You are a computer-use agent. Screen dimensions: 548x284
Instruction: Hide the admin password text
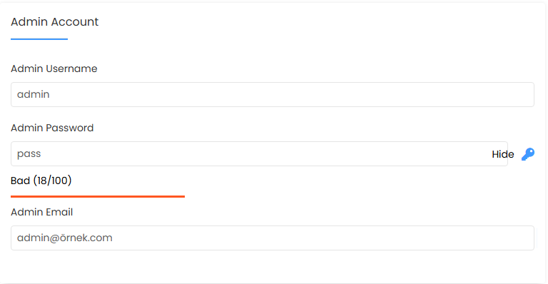pos(502,154)
